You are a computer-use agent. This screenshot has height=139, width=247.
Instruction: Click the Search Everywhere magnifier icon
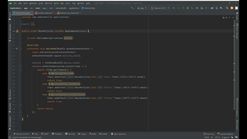(x=227, y=8)
